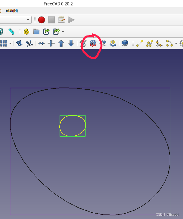Viewport: 183px width, 219px height.
Task: Expand the Arc tools dropdown arrow
Action: tap(176, 43)
